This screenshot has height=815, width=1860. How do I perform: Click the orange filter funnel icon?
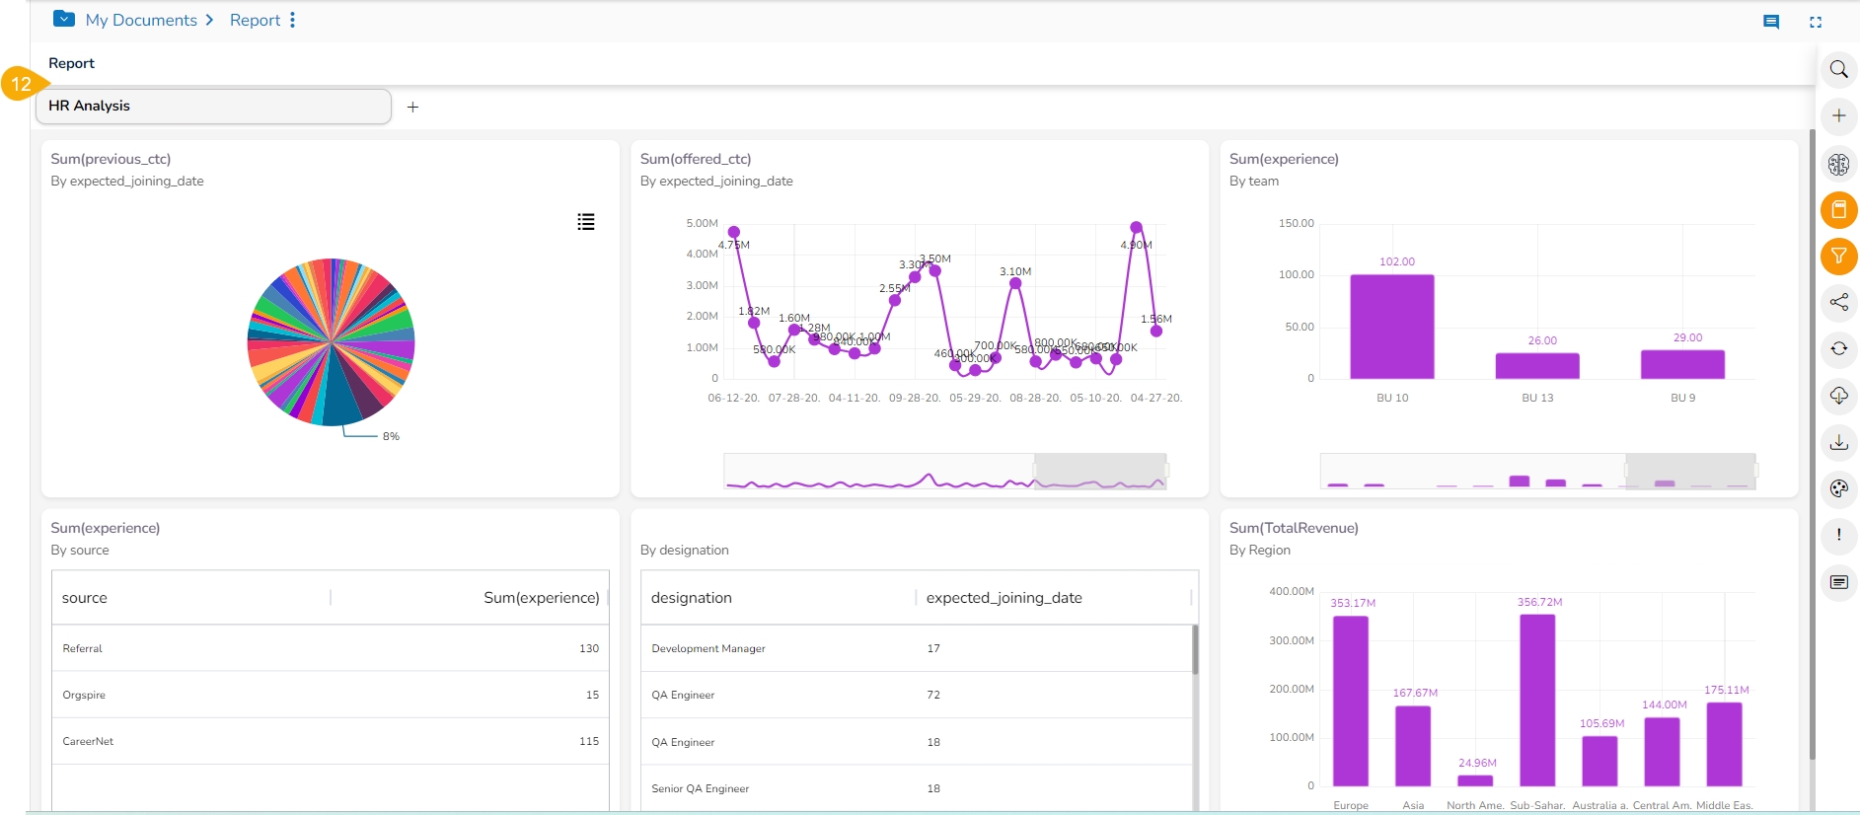(x=1838, y=257)
